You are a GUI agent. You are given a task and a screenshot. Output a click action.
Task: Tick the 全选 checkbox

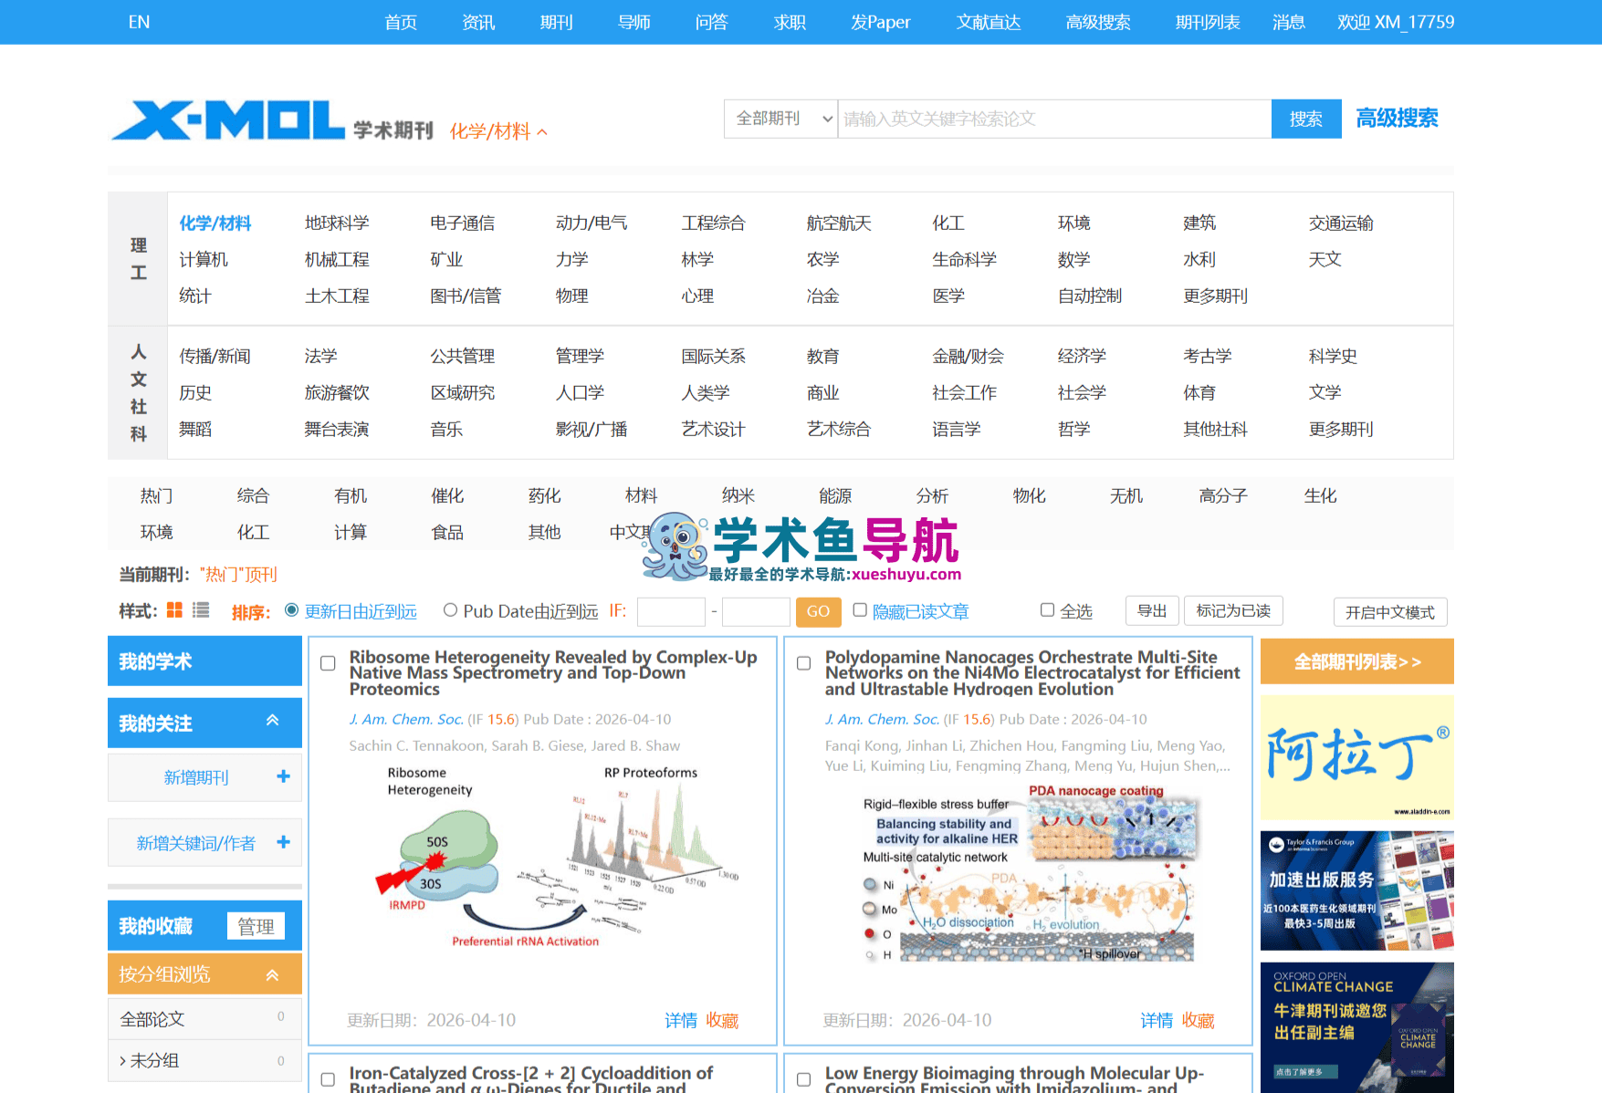coord(1048,610)
